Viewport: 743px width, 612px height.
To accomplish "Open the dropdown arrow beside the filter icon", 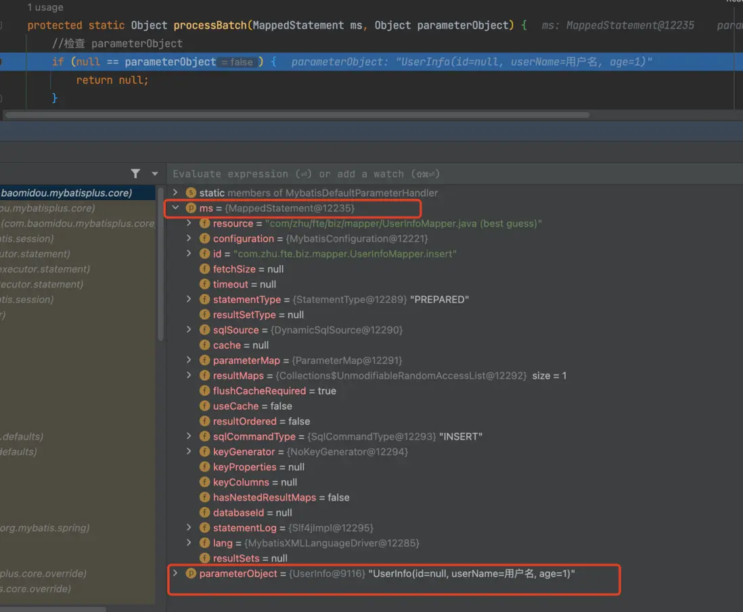I will (x=155, y=174).
